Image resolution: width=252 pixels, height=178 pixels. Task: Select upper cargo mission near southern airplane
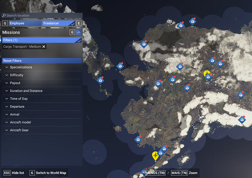[x=164, y=149]
